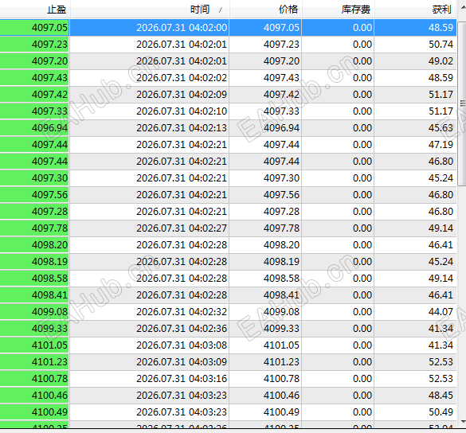The width and height of the screenshot is (466, 433).
Task: Click the 获利 column header
Action: [x=416, y=10]
